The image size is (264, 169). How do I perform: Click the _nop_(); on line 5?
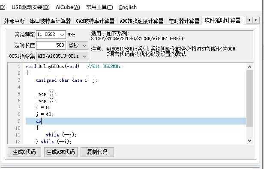46,94
